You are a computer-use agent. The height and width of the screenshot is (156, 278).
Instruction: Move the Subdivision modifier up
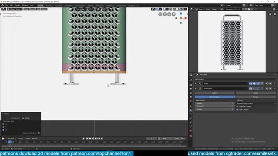[x=267, y=88]
